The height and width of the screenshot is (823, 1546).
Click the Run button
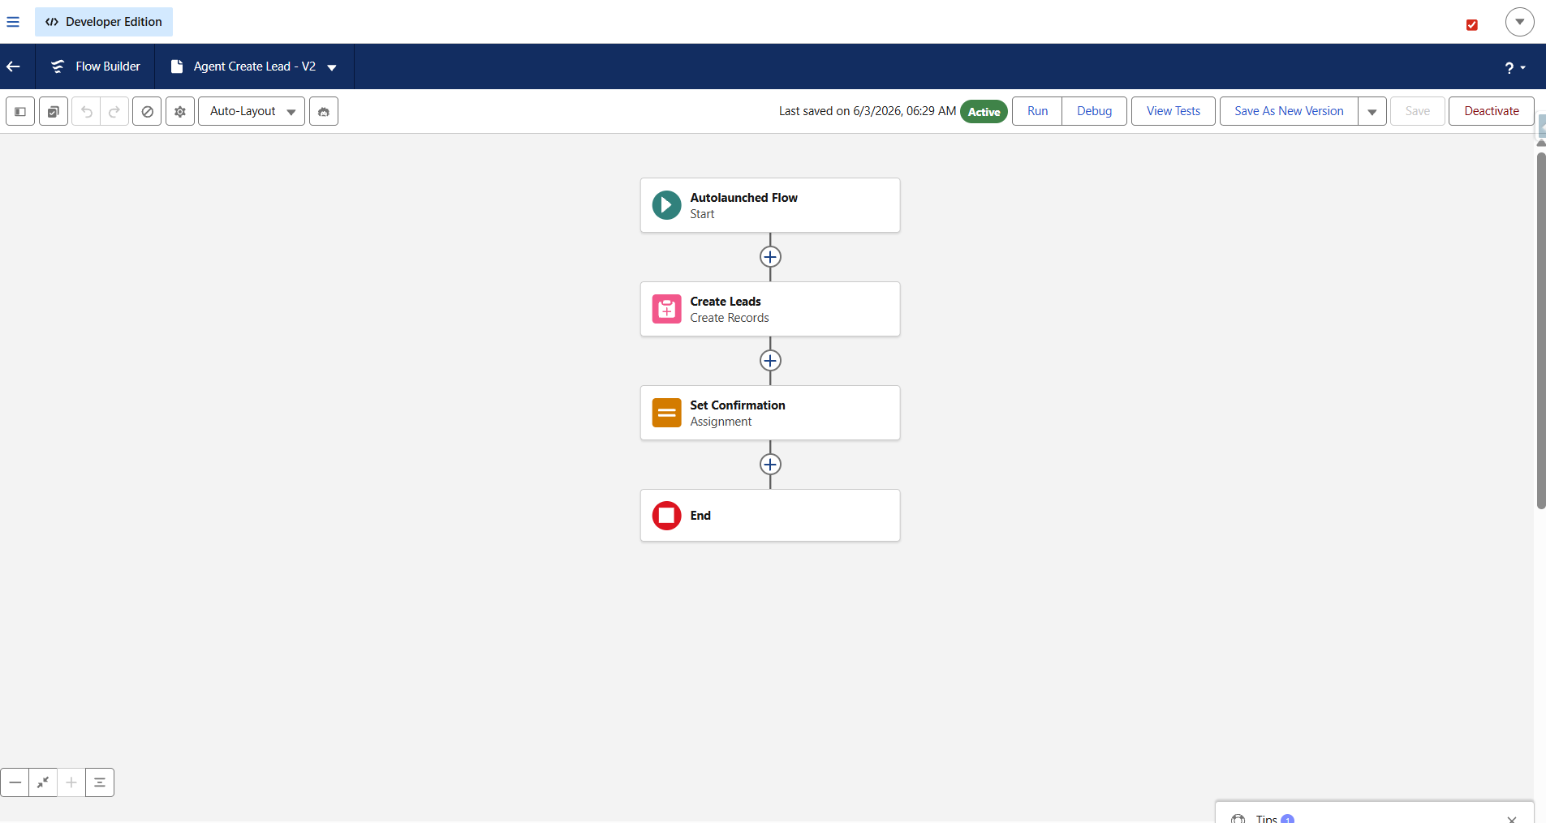1037,111
